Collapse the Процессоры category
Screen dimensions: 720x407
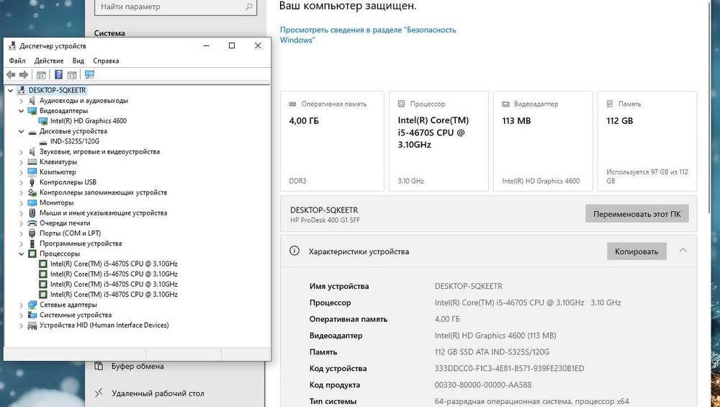21,254
